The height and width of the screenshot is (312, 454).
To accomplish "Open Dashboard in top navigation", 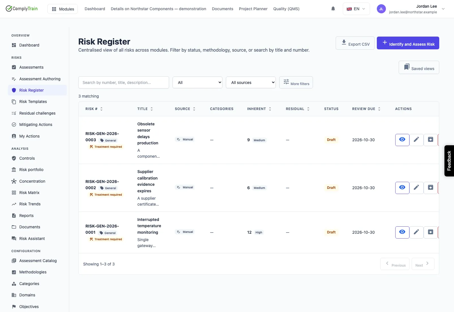I will pyautogui.click(x=95, y=9).
